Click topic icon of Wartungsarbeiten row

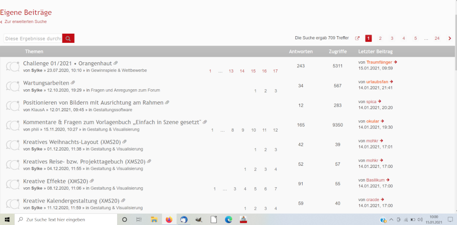(x=13, y=86)
